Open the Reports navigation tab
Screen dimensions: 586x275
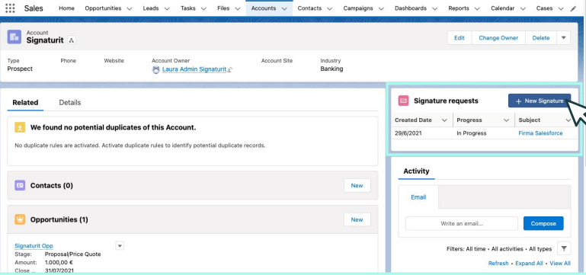pyautogui.click(x=459, y=8)
